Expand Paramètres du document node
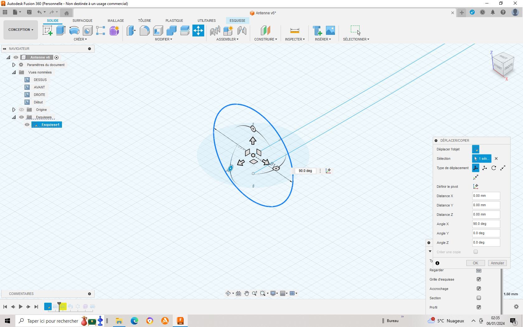The height and width of the screenshot is (327, 523). [x=14, y=65]
